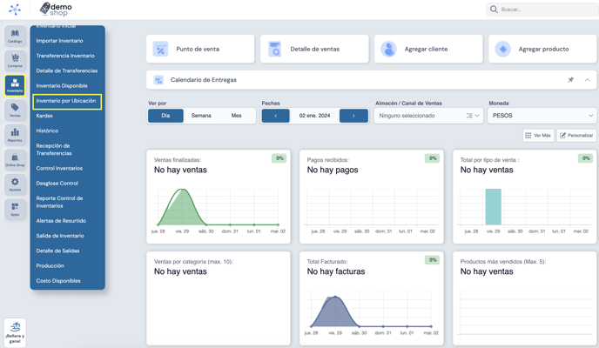Open Importar Inventario menu item

click(x=59, y=41)
